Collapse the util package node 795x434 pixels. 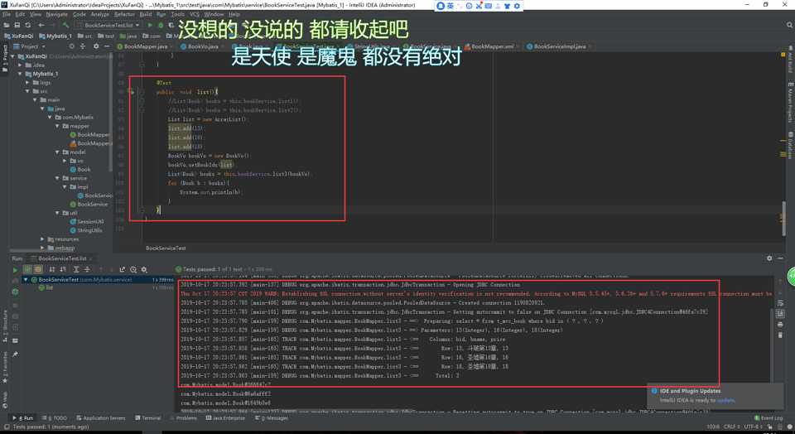pyautogui.click(x=57, y=213)
